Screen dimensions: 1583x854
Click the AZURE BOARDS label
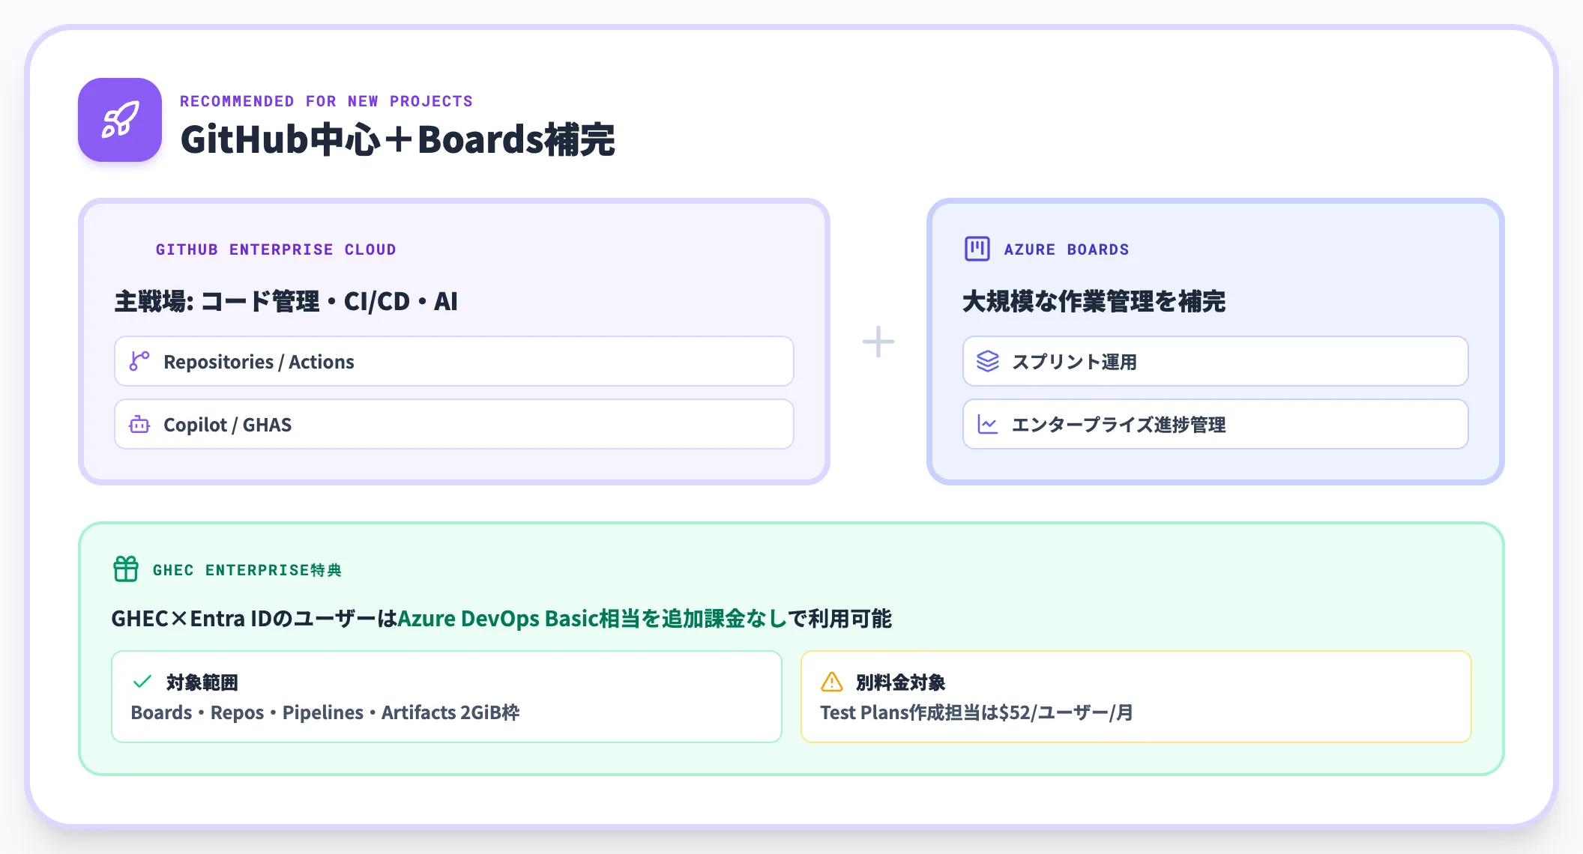pos(1067,249)
